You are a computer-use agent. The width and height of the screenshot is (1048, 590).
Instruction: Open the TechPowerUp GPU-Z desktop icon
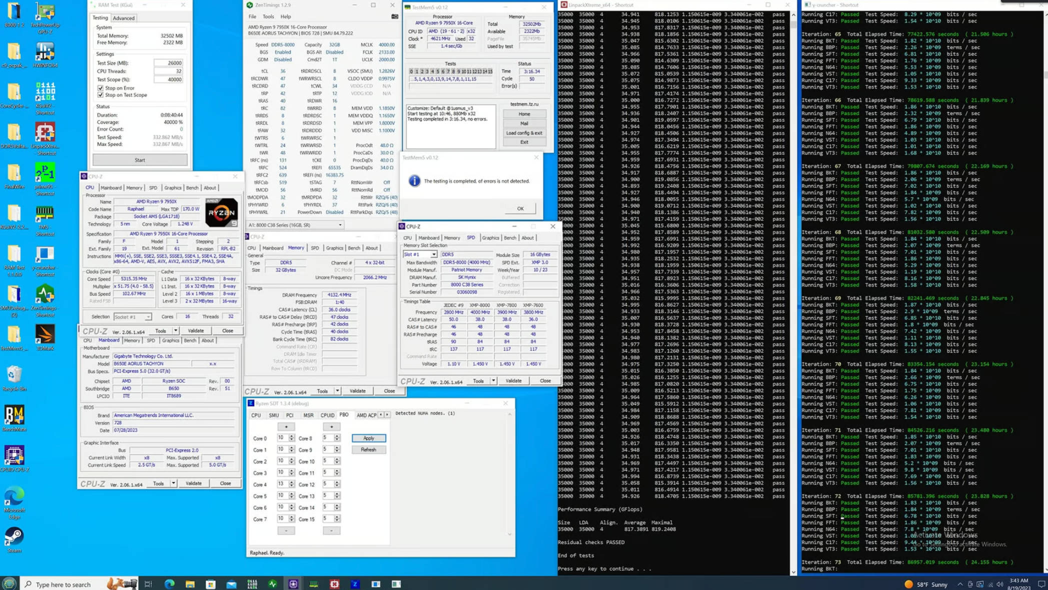pyautogui.click(x=45, y=17)
